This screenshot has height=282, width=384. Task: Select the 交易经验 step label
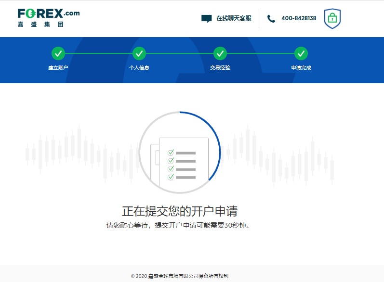pos(220,68)
